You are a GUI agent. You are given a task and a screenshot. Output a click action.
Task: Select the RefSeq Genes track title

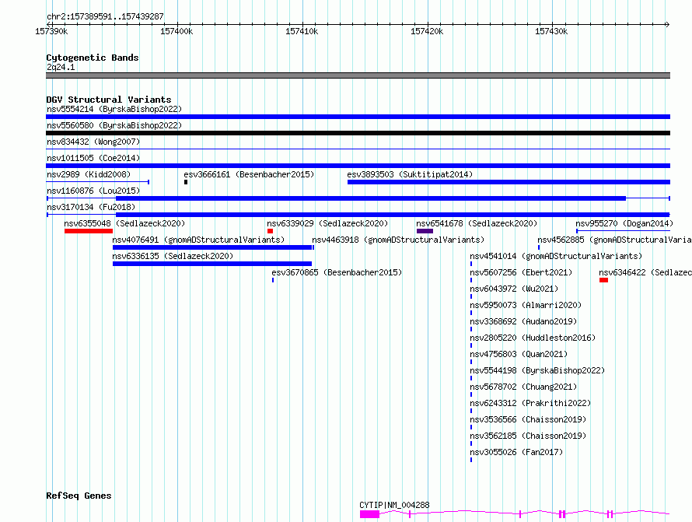tap(79, 496)
